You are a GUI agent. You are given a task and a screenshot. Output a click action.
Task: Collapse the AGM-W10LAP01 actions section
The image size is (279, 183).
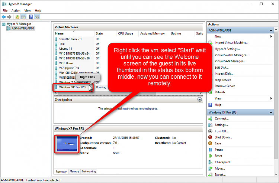pos(271,30)
